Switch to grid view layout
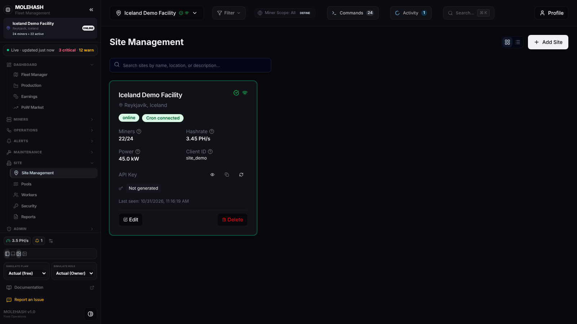Viewport: 577px width, 324px height. pyautogui.click(x=507, y=42)
